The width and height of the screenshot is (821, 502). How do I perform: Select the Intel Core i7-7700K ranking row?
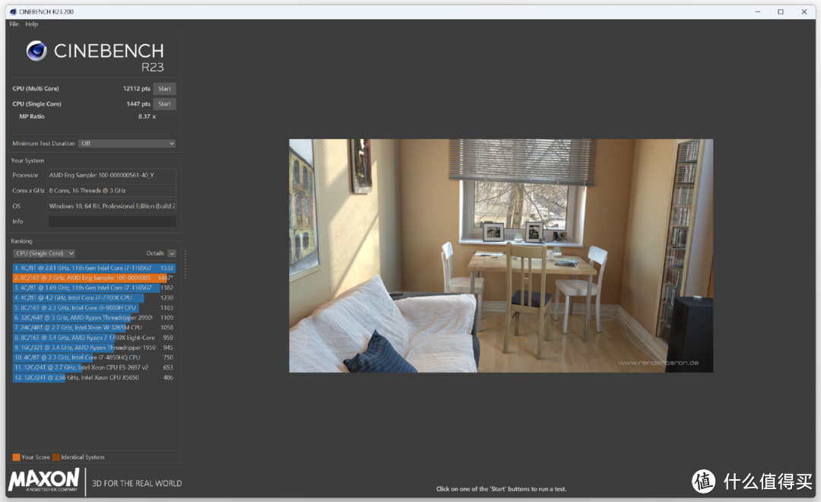[94, 297]
